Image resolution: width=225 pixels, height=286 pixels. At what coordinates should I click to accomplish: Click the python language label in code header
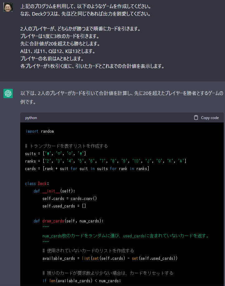pyautogui.click(x=31, y=118)
